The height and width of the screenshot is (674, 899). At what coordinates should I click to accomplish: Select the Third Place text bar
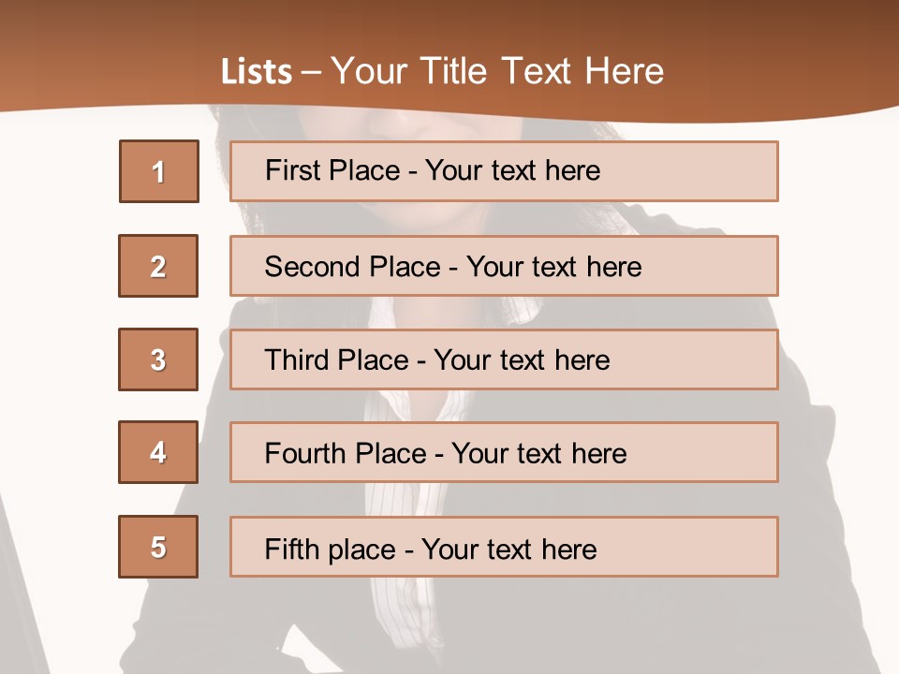504,359
